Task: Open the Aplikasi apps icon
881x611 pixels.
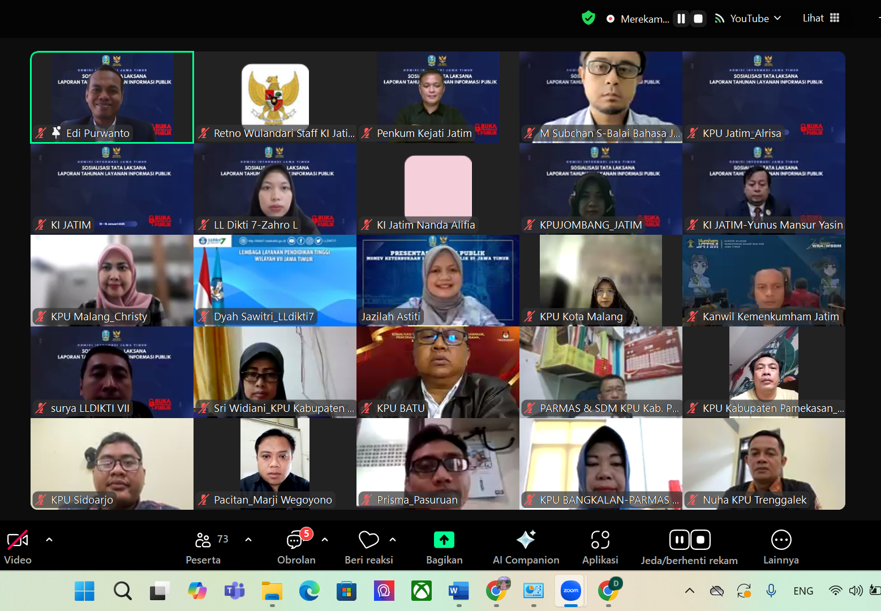Action: 600,540
